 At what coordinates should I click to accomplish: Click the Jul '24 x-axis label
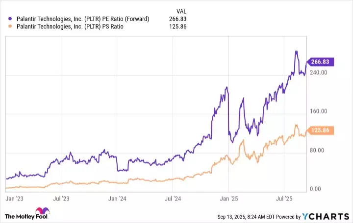(x=172, y=199)
